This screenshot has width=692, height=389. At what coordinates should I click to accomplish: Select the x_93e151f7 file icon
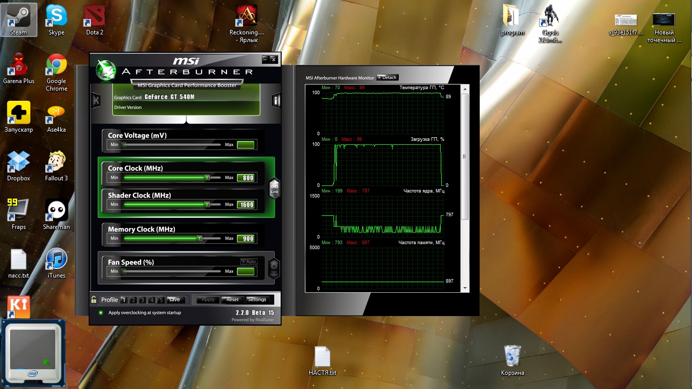tap(626, 24)
